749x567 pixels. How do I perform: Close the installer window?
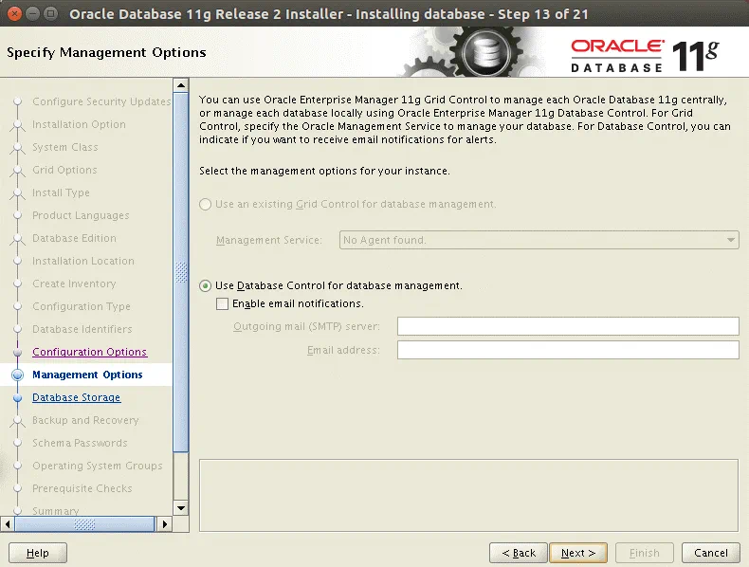[15, 13]
